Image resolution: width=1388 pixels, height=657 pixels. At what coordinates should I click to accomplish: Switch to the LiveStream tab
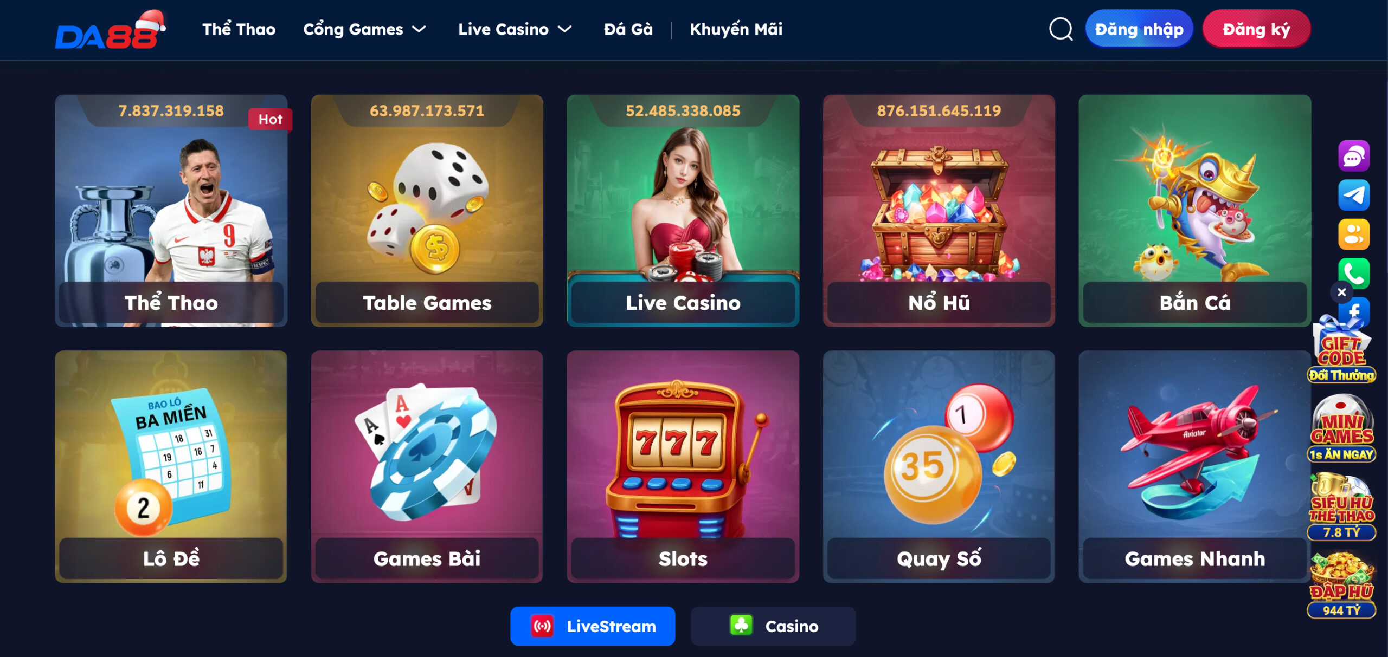coord(593,626)
